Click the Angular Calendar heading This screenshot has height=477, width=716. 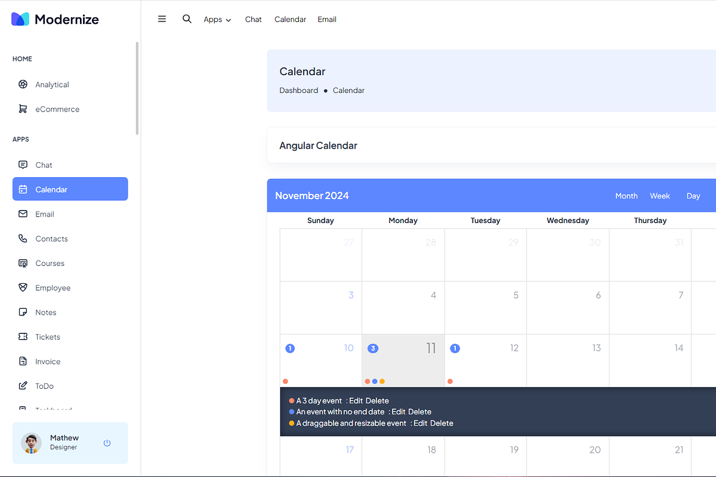(x=319, y=145)
